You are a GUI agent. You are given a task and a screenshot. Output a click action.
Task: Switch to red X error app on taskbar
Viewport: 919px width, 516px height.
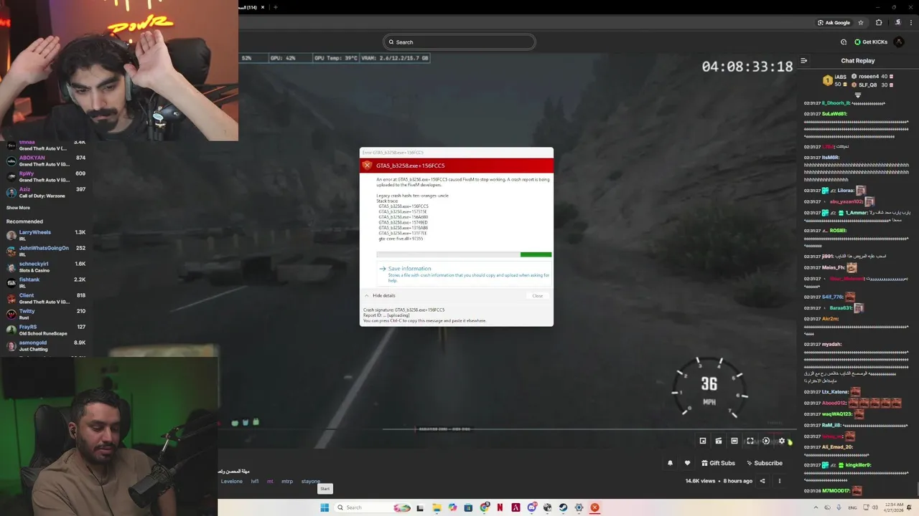click(x=594, y=507)
